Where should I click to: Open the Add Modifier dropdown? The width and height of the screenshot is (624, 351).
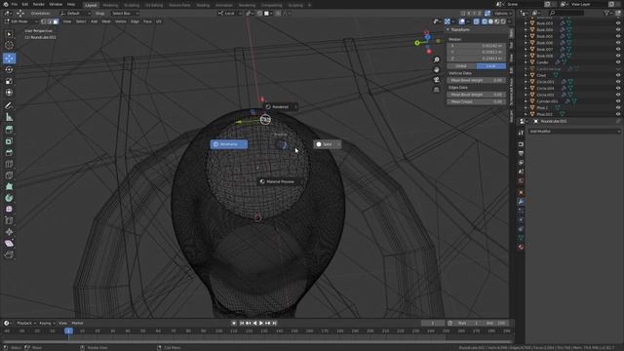click(574, 131)
